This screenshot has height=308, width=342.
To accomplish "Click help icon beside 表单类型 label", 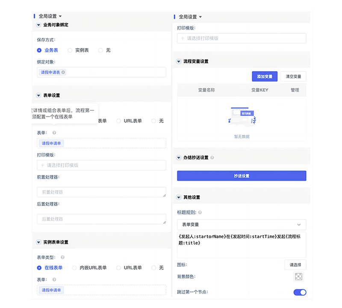I will pos(62,258).
